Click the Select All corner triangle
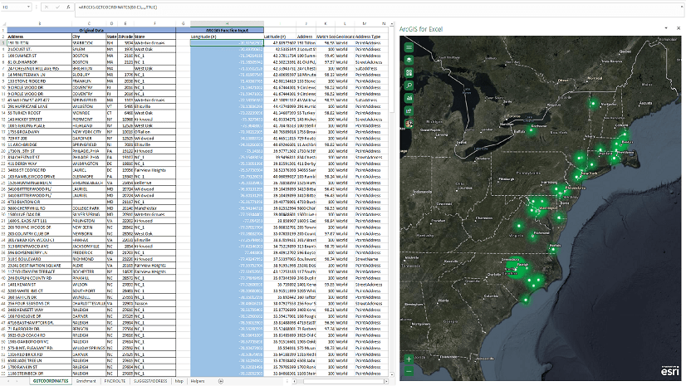 click(3, 23)
